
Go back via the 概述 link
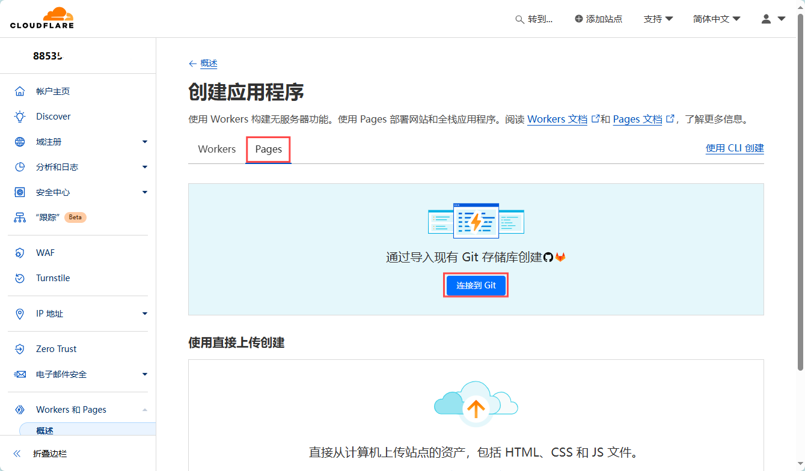209,64
